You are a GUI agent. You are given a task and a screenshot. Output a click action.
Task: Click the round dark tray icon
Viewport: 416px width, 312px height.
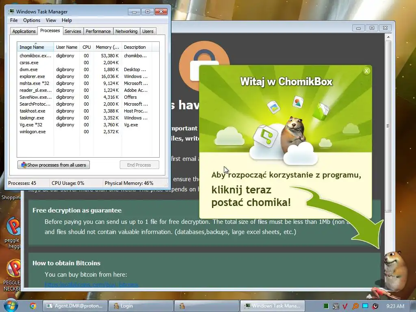(x=375, y=306)
